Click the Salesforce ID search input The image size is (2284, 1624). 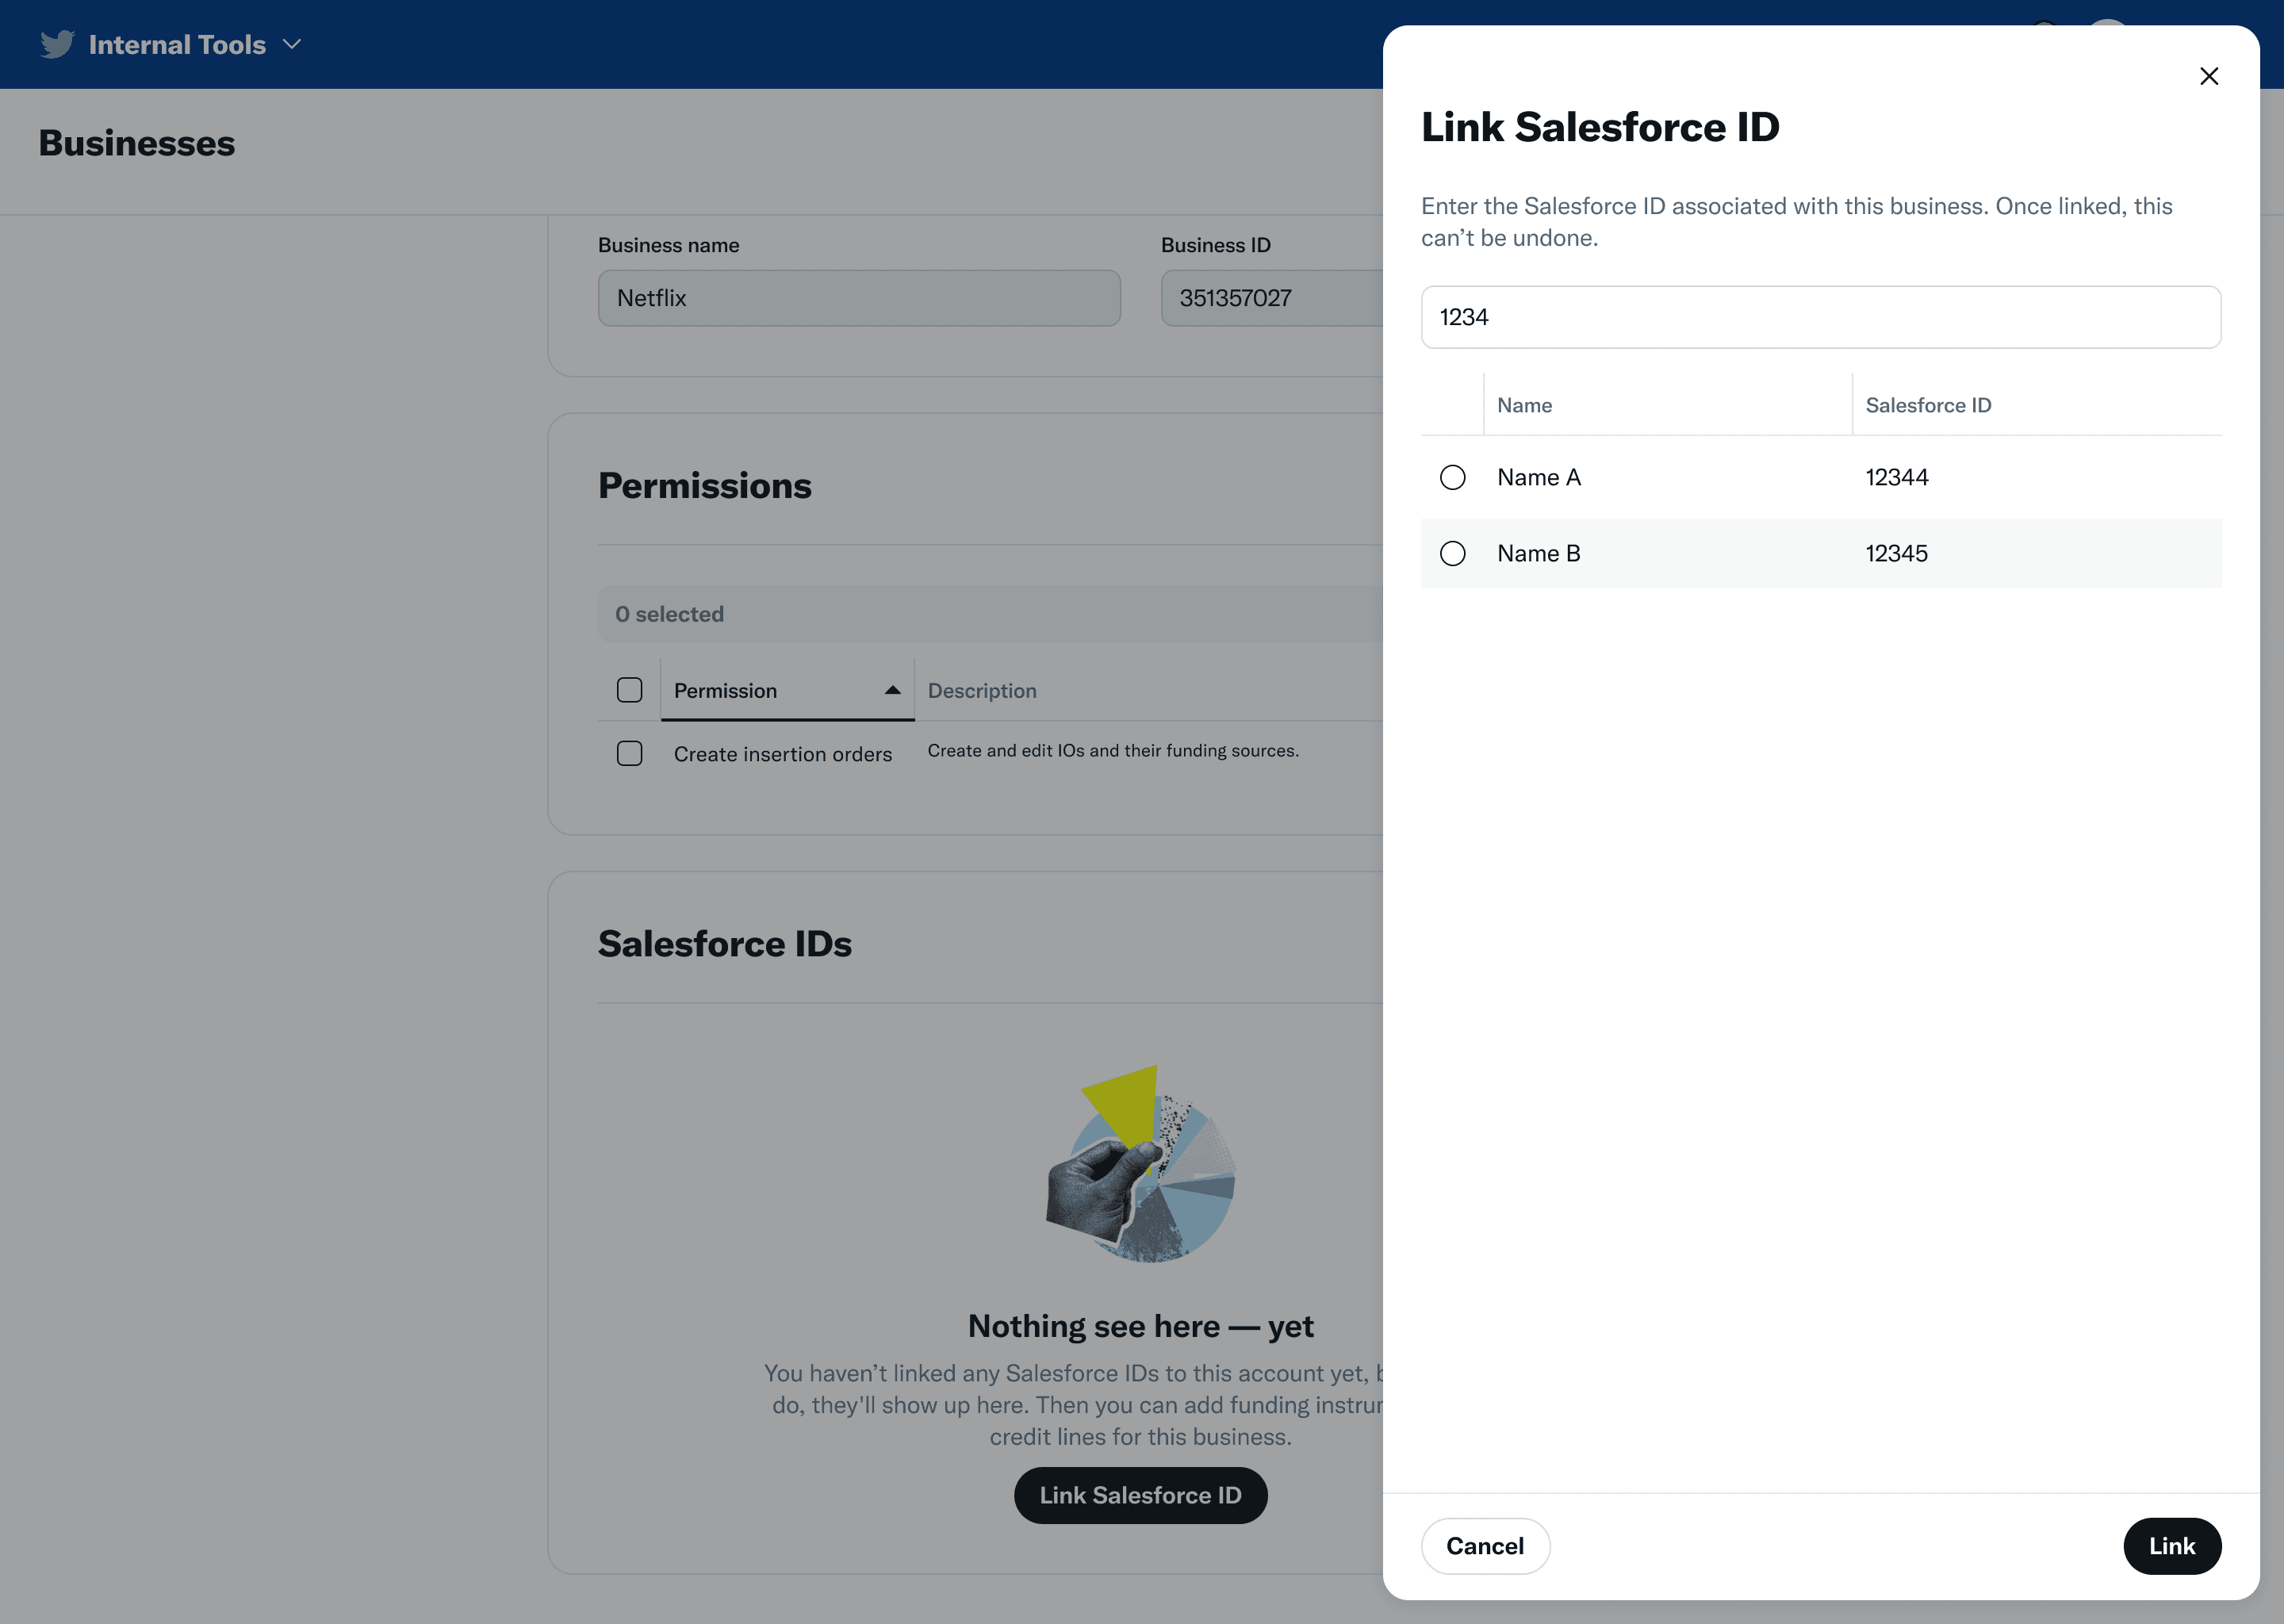1820,317
